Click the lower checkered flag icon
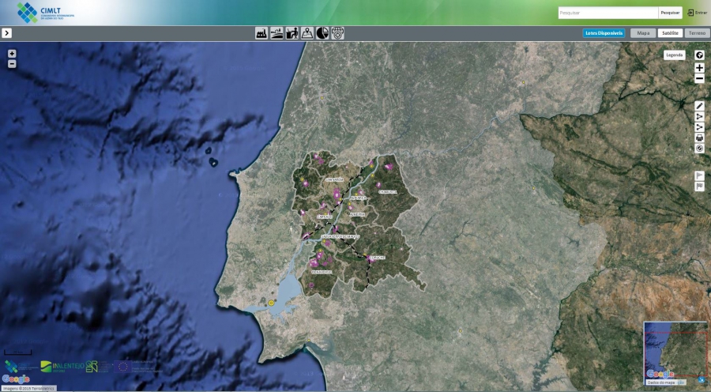The image size is (711, 392). [x=699, y=187]
